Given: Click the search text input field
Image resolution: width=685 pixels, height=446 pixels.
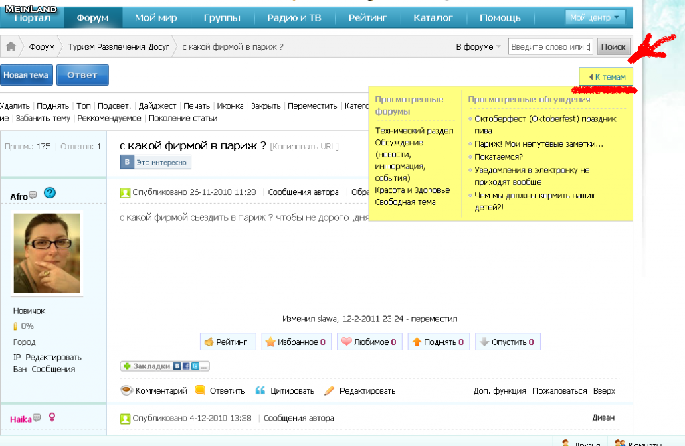Looking at the screenshot, I should [x=551, y=47].
